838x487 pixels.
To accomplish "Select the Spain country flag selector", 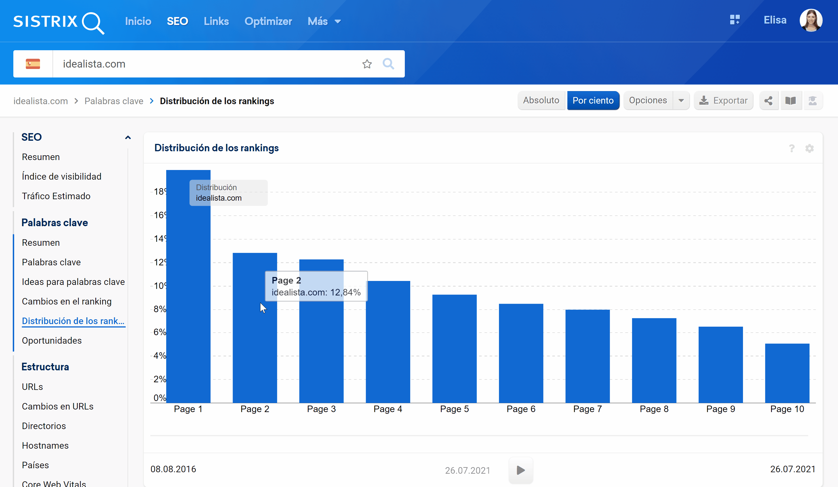I will pyautogui.click(x=33, y=64).
